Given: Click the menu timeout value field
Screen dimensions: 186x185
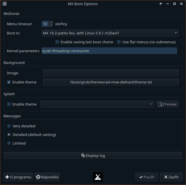Looking at the screenshot, I should [x=45, y=24].
